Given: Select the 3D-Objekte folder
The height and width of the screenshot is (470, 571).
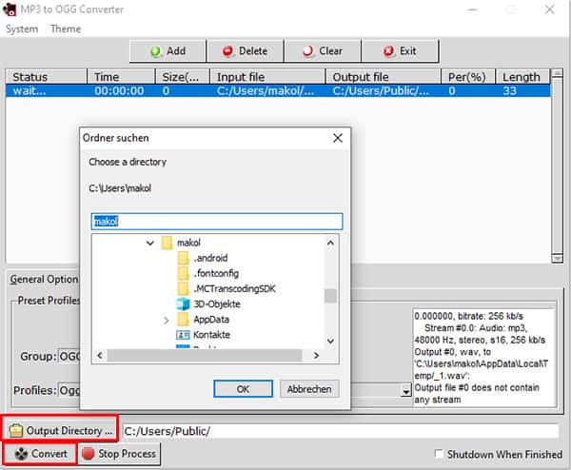Looking at the screenshot, I should pos(217,304).
